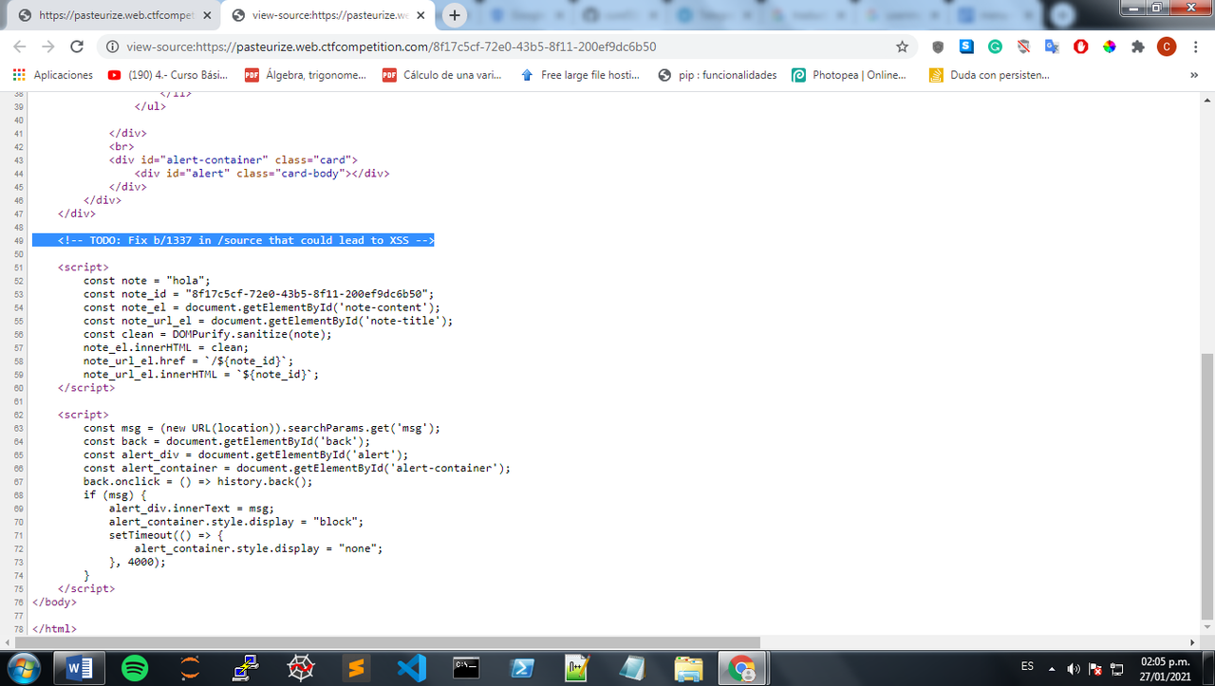Open the Grammarly extension icon
The height and width of the screenshot is (686, 1215).
995,46
